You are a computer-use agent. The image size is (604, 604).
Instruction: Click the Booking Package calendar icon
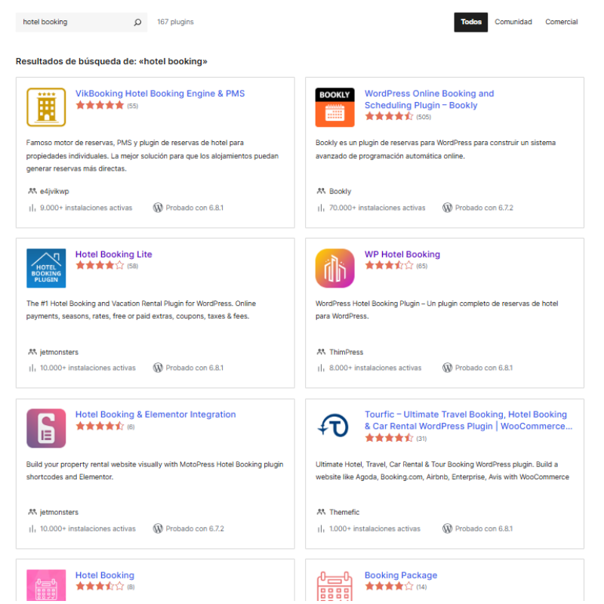(x=334, y=586)
